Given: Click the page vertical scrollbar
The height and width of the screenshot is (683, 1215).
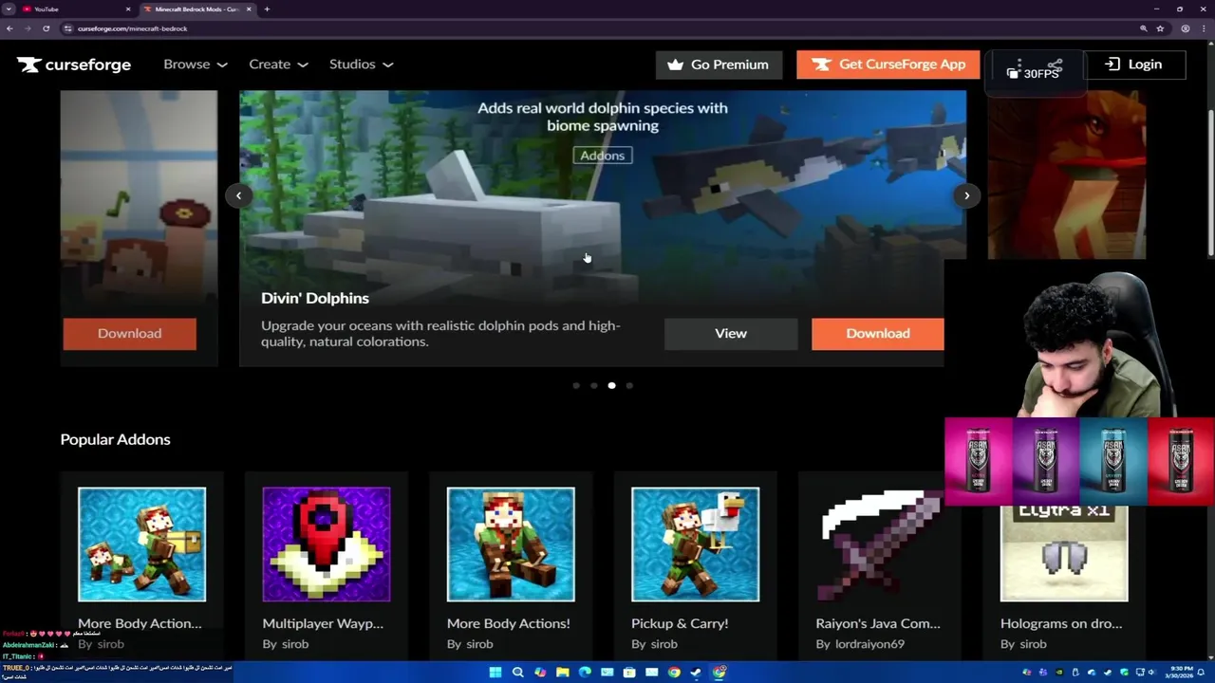Looking at the screenshot, I should [x=1210, y=180].
